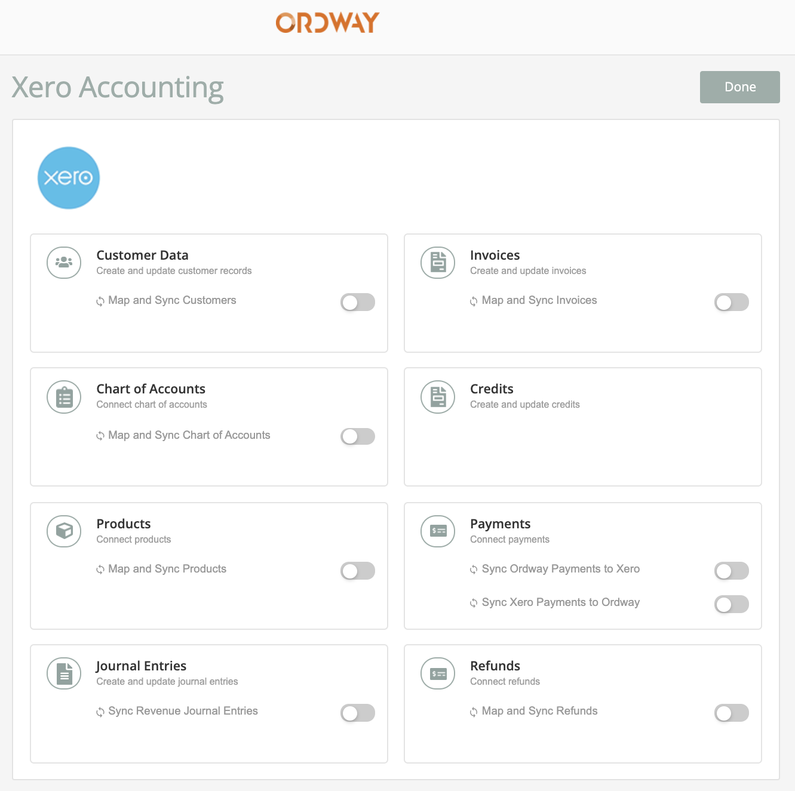The height and width of the screenshot is (791, 795).
Task: Click sync icon beside Map and Sync Chart of Accounts
Action: (100, 436)
